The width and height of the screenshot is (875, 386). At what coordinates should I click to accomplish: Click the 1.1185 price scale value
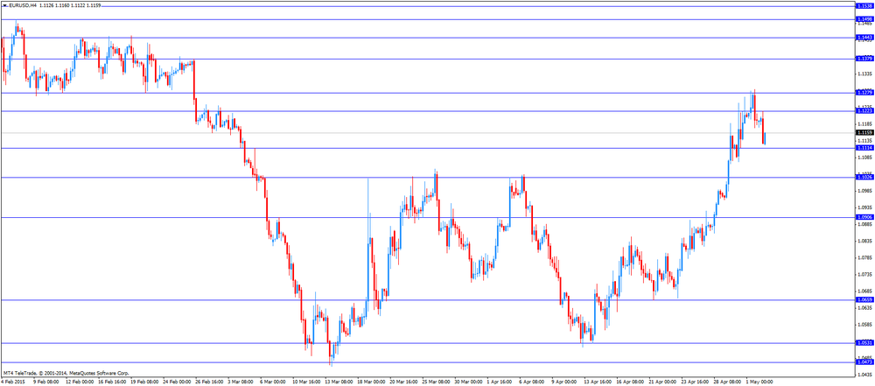click(x=864, y=124)
